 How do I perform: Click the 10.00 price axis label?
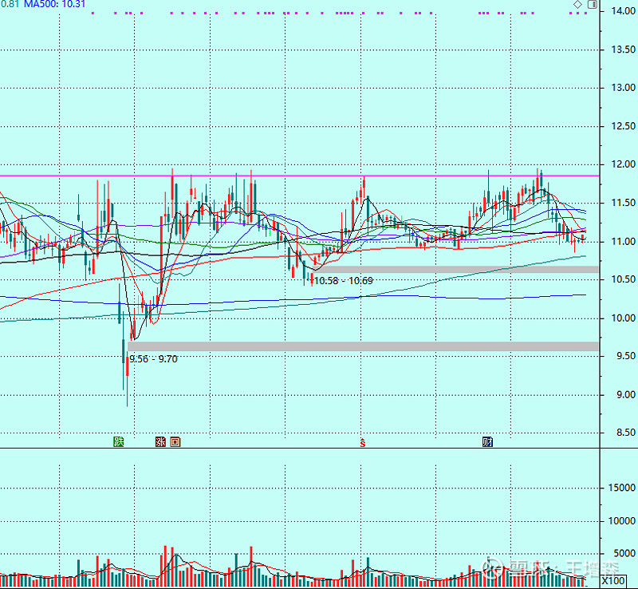coord(623,318)
